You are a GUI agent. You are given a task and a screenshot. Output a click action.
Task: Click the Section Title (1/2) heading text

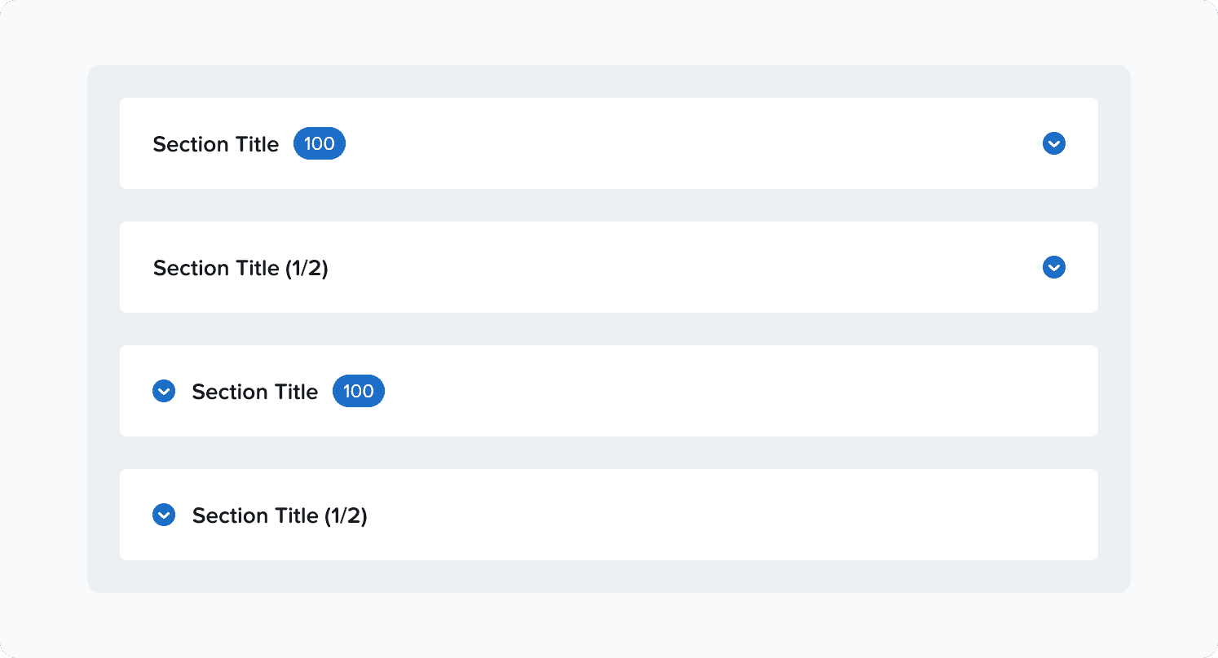click(240, 267)
